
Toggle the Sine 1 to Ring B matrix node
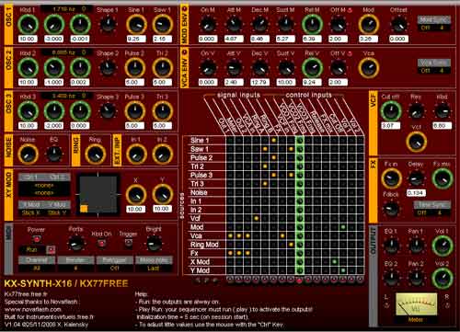pyautogui.click(x=273, y=140)
